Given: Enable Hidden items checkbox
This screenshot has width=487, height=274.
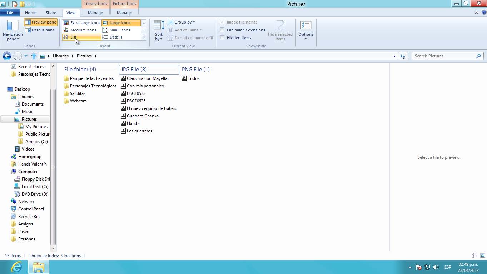Looking at the screenshot, I should point(222,38).
